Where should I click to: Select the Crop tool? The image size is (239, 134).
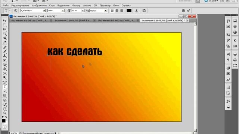tap(5, 38)
